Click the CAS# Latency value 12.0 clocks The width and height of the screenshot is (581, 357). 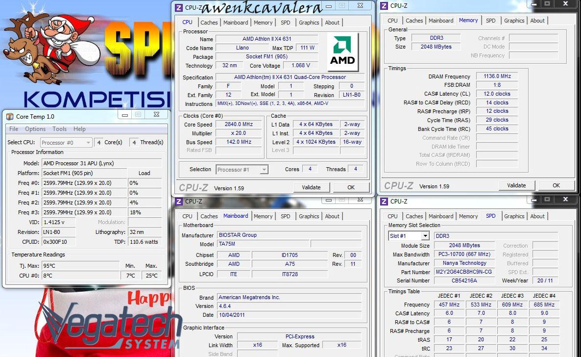pyautogui.click(x=497, y=94)
